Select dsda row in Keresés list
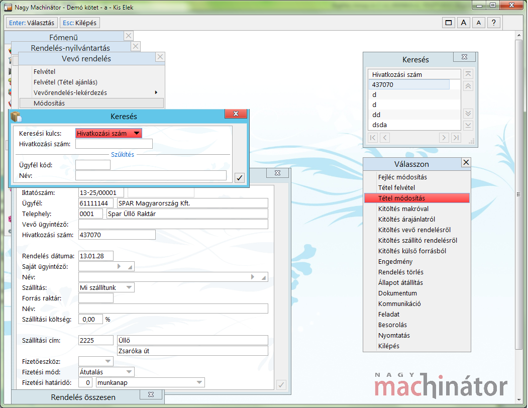Screen dimensions: 528x408 pos(414,125)
